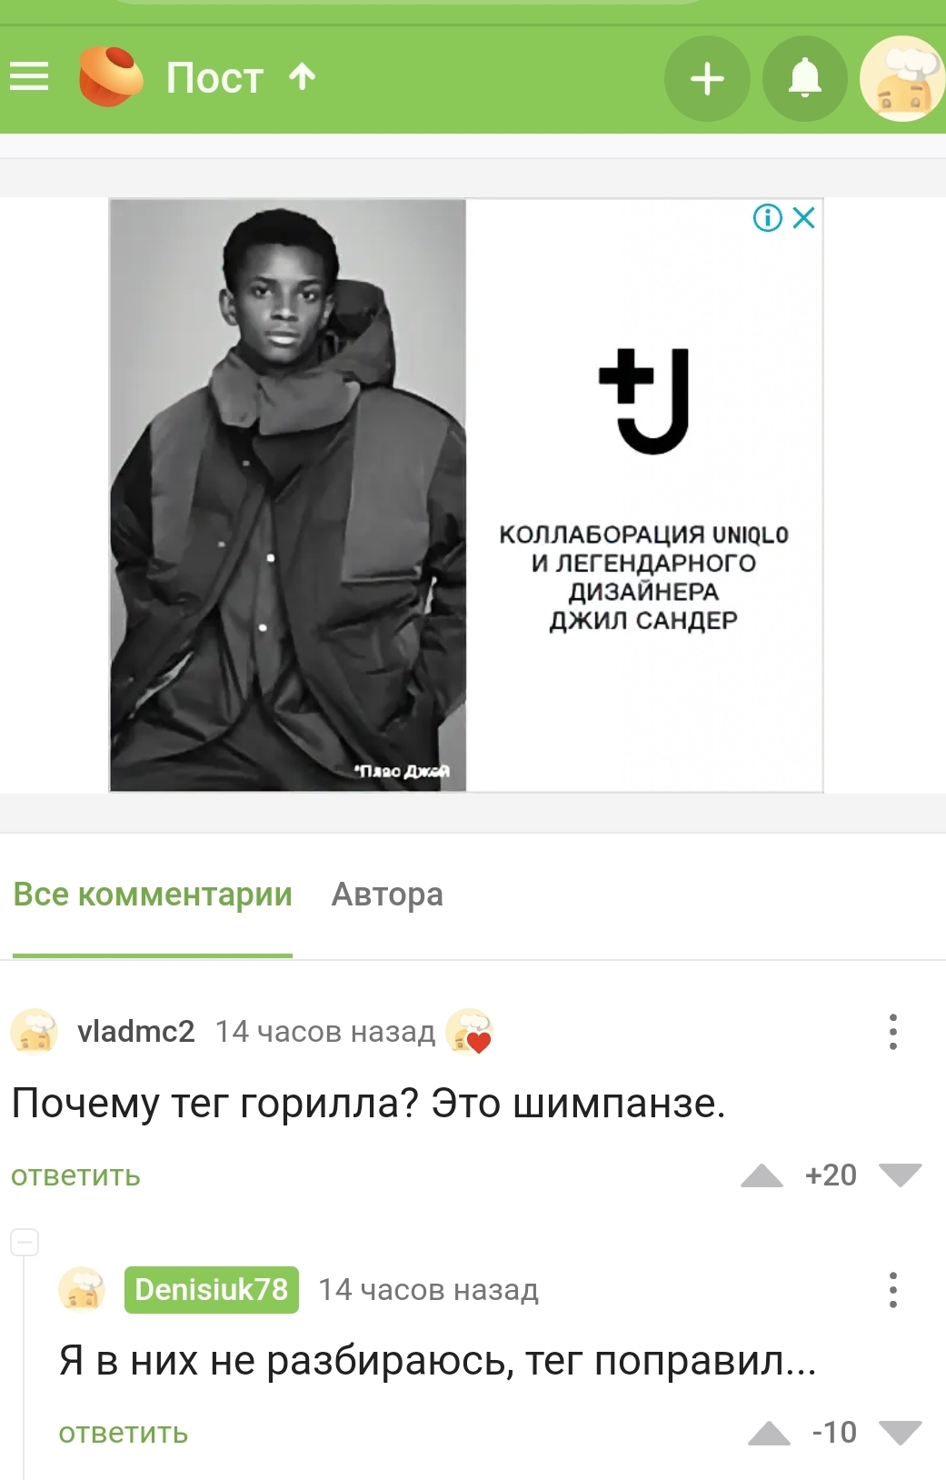Collapse the comment reply thread
Viewport: 946px width, 1480px height.
point(25,1242)
